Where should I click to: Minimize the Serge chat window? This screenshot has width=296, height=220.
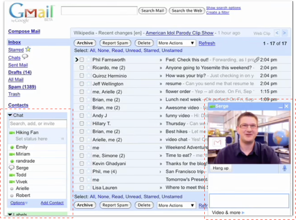click(281, 106)
